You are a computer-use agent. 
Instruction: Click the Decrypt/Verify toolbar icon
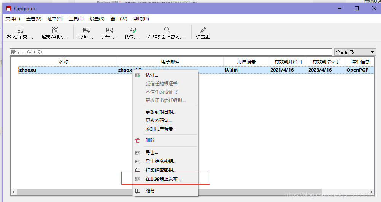point(55,30)
